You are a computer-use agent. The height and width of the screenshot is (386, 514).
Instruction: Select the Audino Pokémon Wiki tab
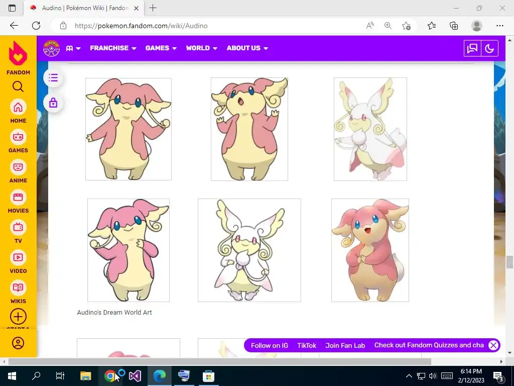[x=84, y=8]
